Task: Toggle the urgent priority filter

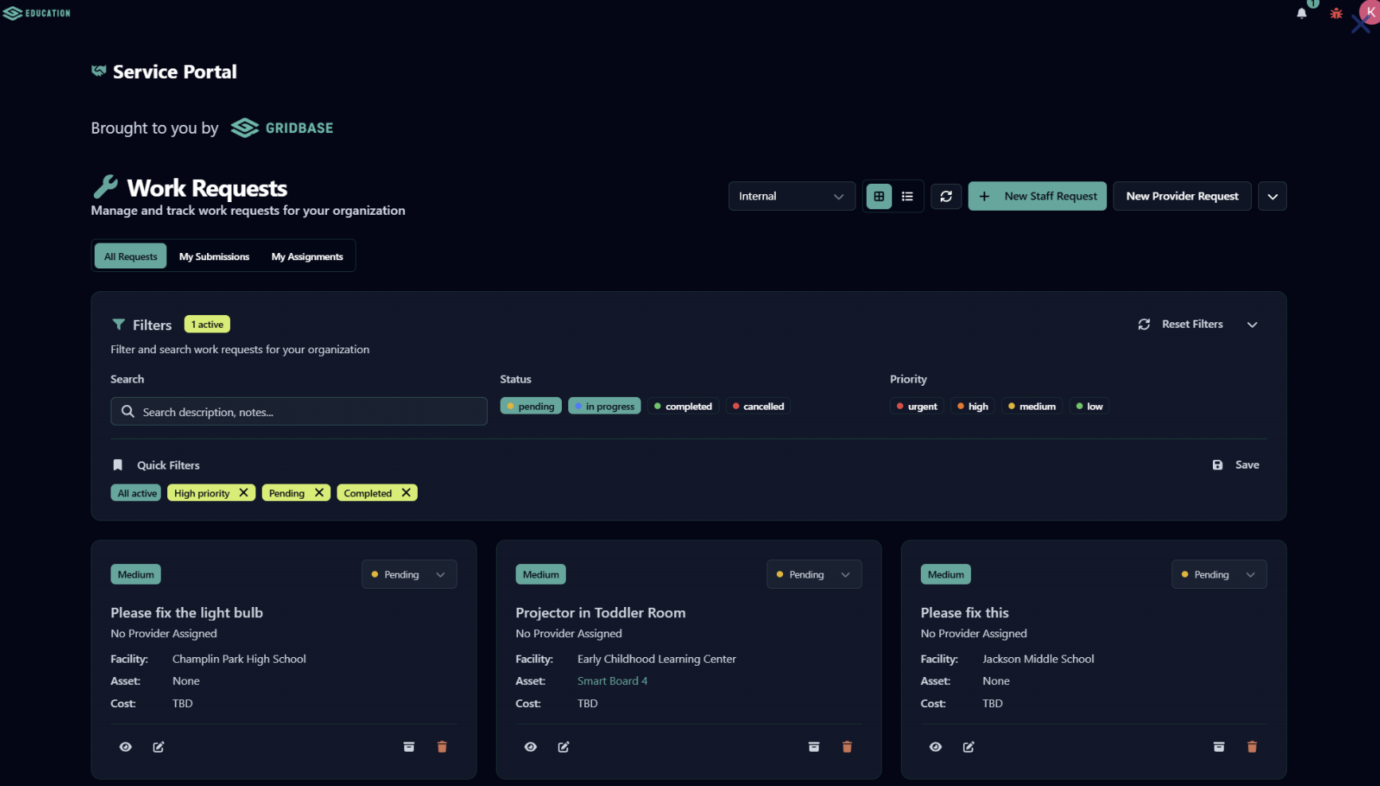Action: point(917,407)
